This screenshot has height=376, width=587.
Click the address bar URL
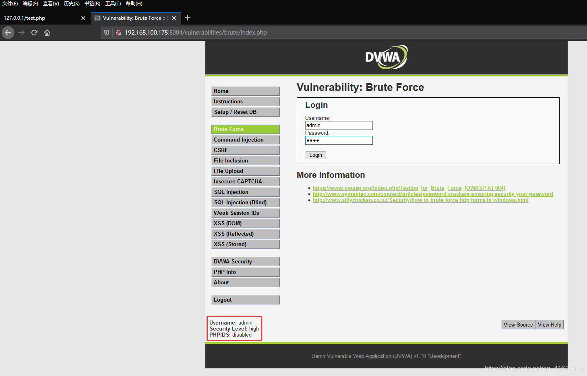196,33
